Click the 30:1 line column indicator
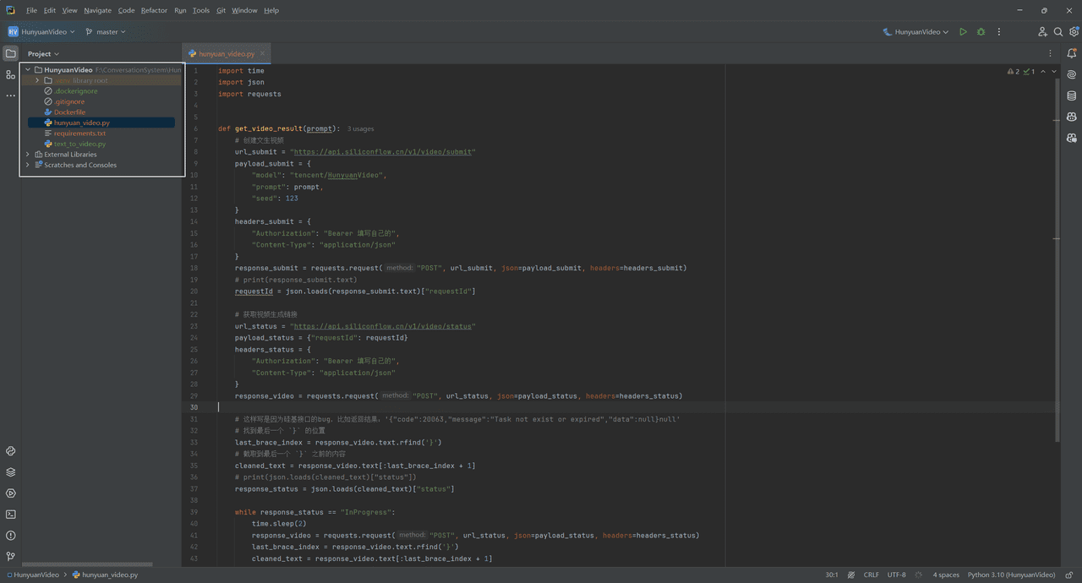 pyautogui.click(x=832, y=575)
